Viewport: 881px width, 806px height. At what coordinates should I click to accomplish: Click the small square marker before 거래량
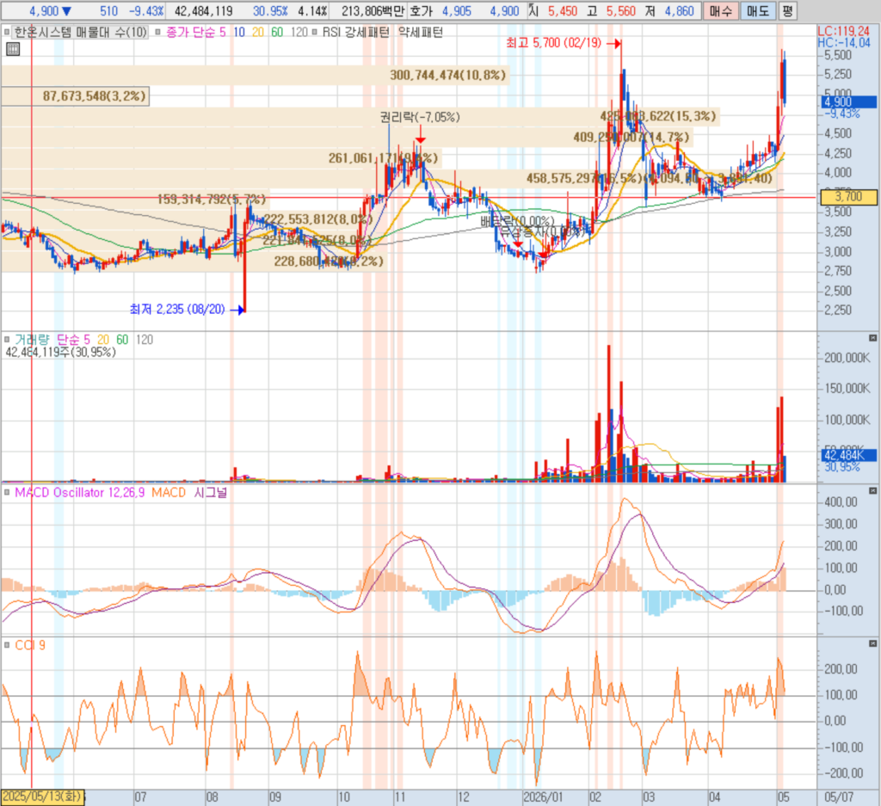(7, 339)
